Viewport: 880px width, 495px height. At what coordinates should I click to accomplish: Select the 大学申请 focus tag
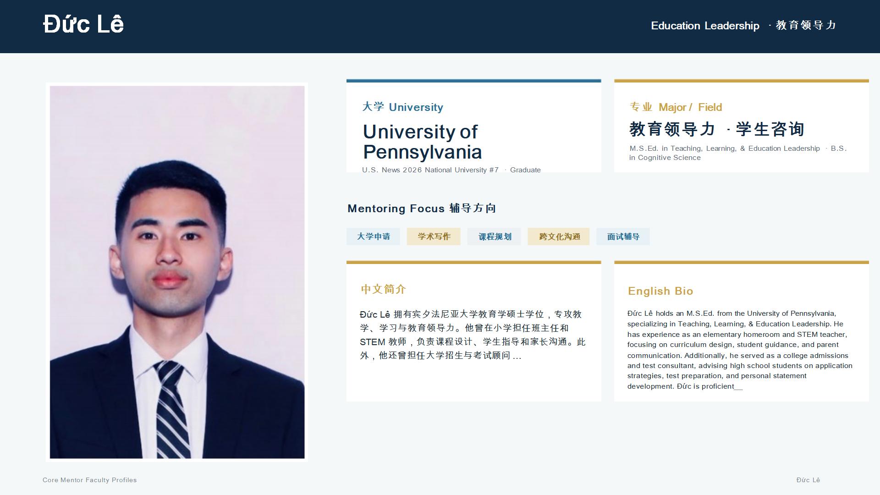click(373, 236)
